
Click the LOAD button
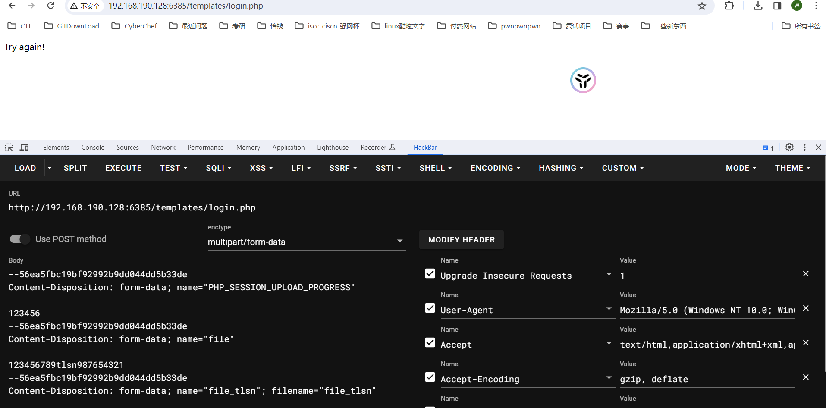click(25, 168)
